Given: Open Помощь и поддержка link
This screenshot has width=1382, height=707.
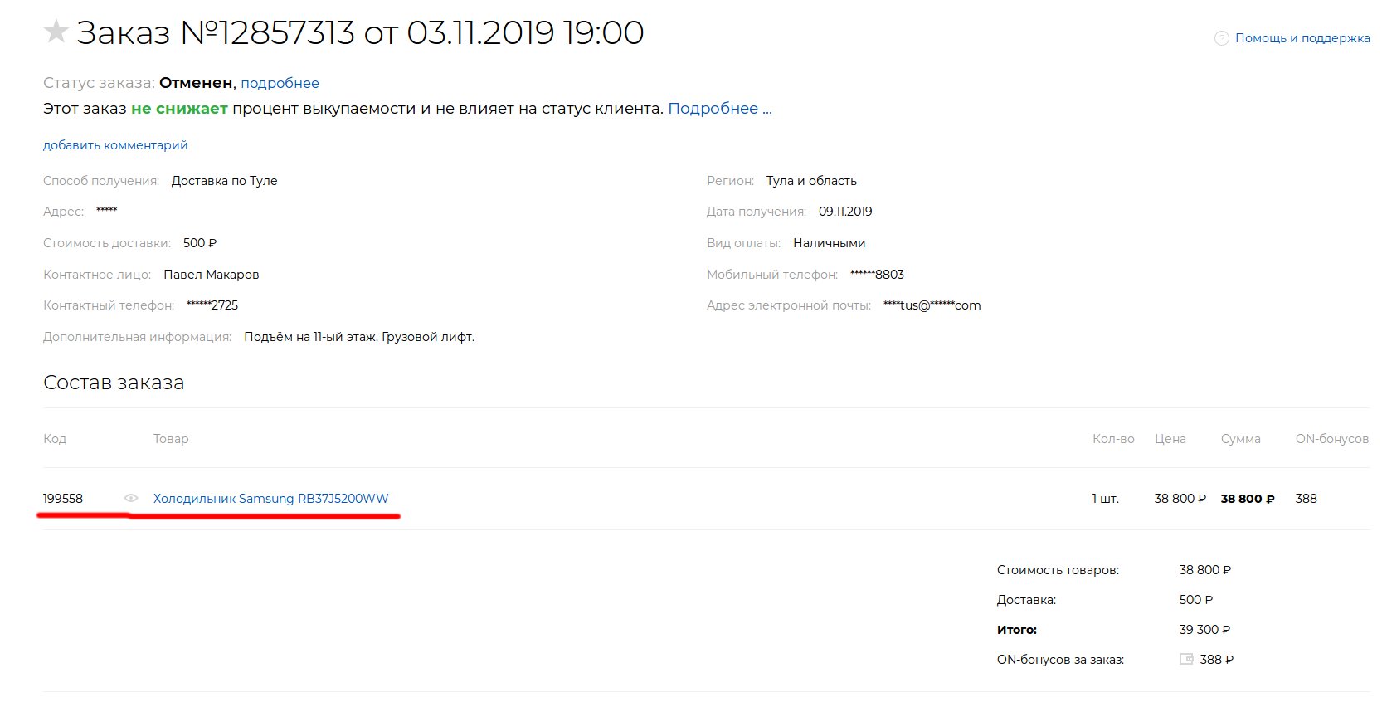Looking at the screenshot, I should 1302,38.
